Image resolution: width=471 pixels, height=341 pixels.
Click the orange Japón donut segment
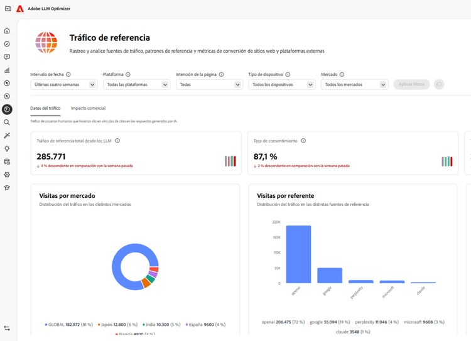[146, 283]
